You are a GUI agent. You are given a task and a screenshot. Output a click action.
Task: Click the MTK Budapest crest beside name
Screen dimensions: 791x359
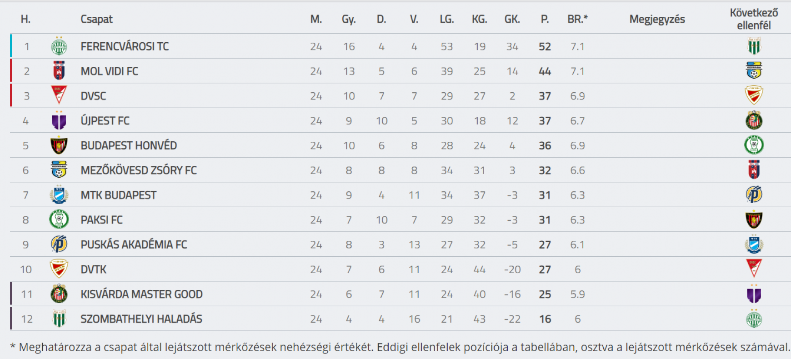(59, 194)
